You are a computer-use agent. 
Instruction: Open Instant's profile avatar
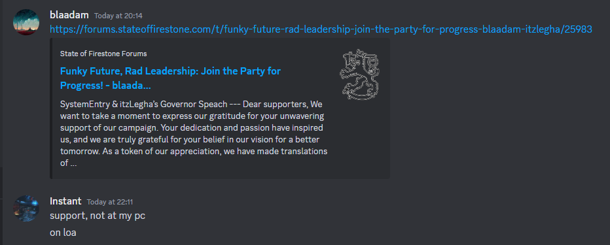(26, 208)
